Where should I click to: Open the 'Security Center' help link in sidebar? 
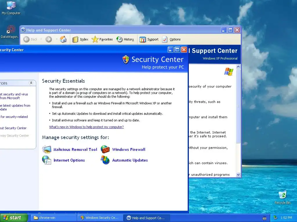point(13,128)
